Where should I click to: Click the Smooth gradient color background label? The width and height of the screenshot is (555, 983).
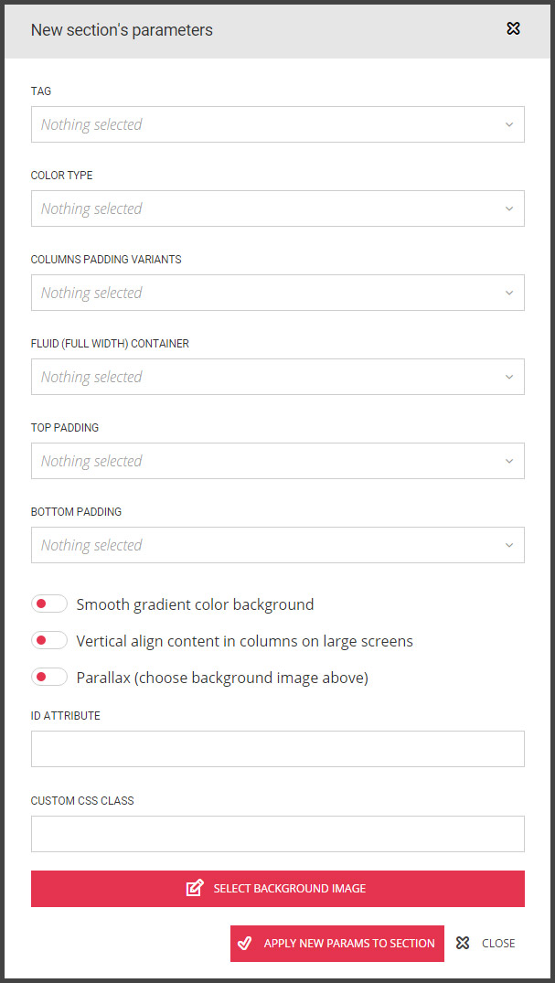(195, 604)
